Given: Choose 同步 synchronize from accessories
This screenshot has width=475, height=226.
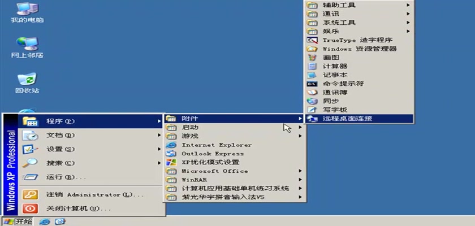Looking at the screenshot, I should [x=359, y=101].
